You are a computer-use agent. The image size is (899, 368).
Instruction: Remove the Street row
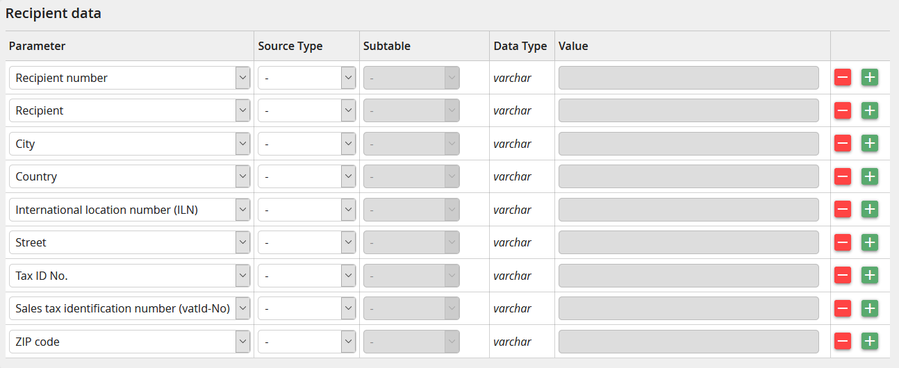(843, 242)
